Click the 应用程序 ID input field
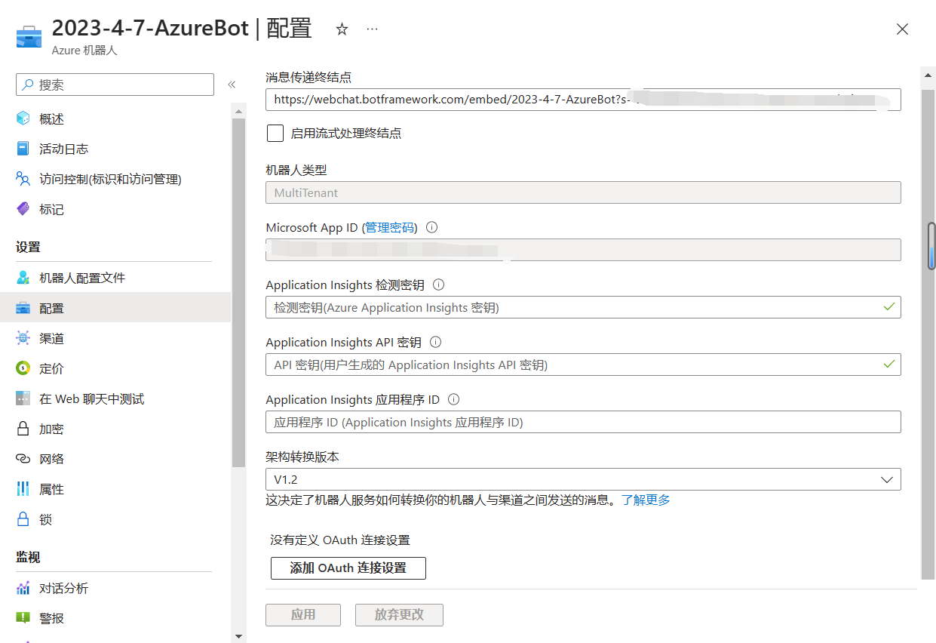936x643 pixels. pyautogui.click(x=583, y=422)
